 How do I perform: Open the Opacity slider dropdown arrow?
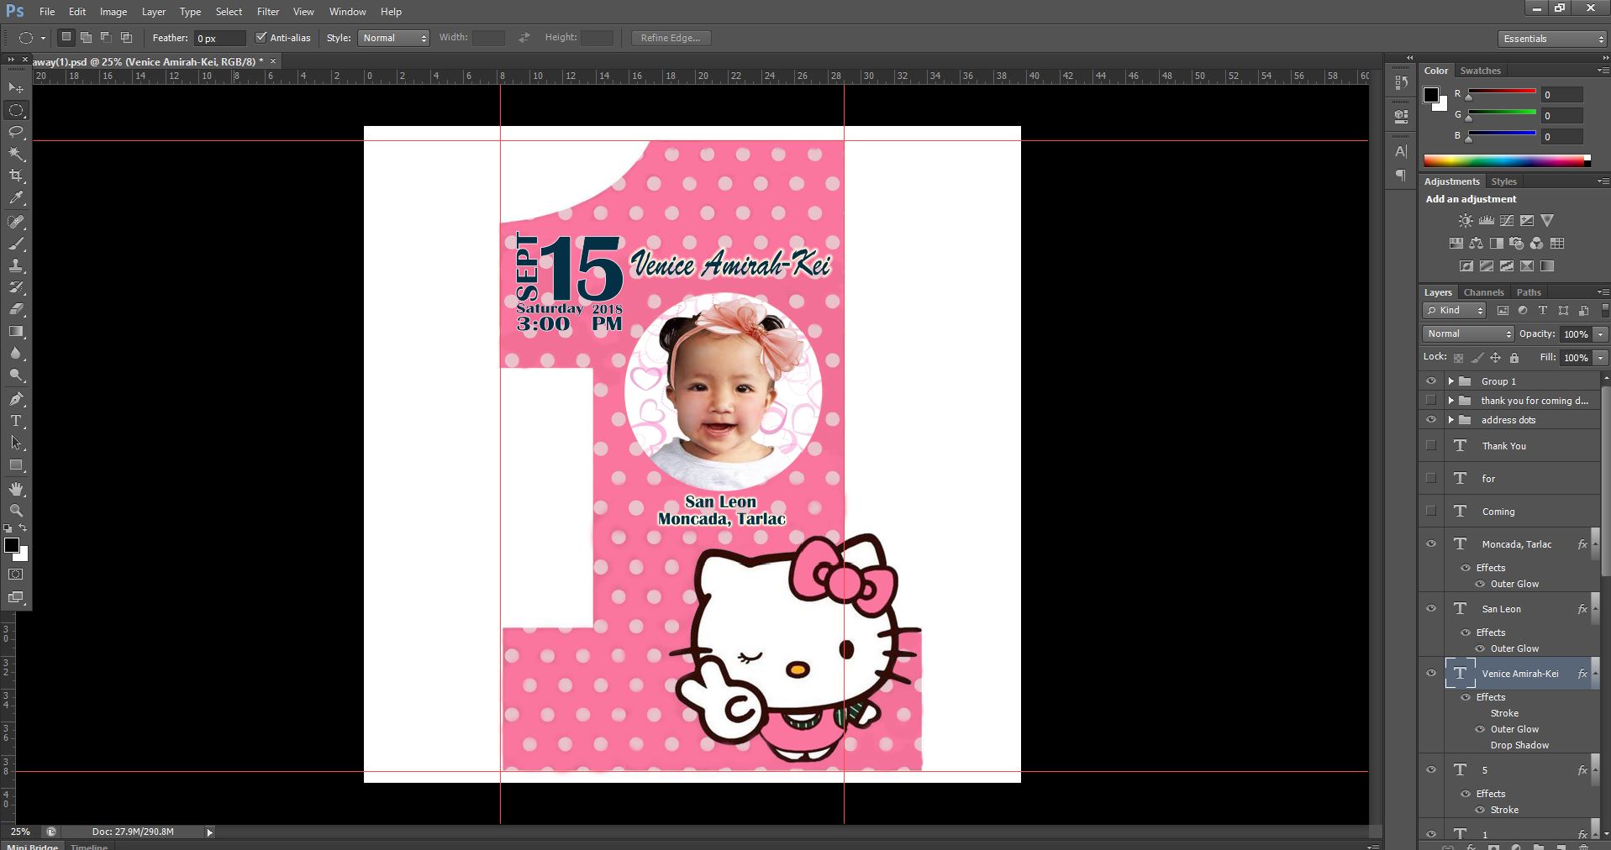click(1601, 334)
